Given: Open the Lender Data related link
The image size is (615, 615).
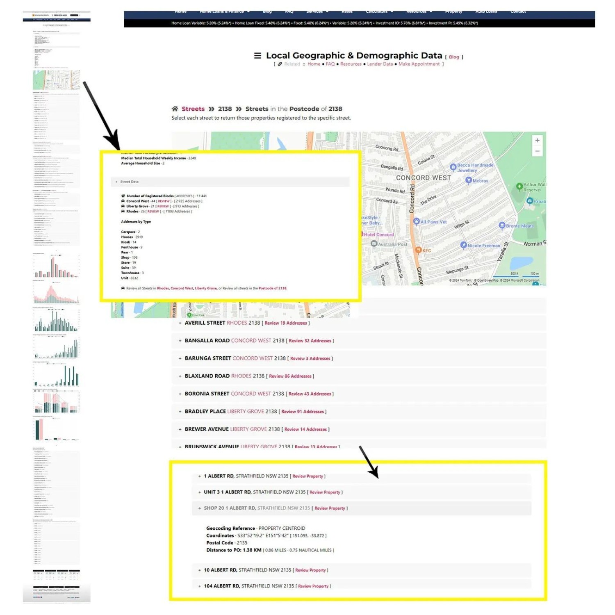Looking at the screenshot, I should [x=380, y=64].
